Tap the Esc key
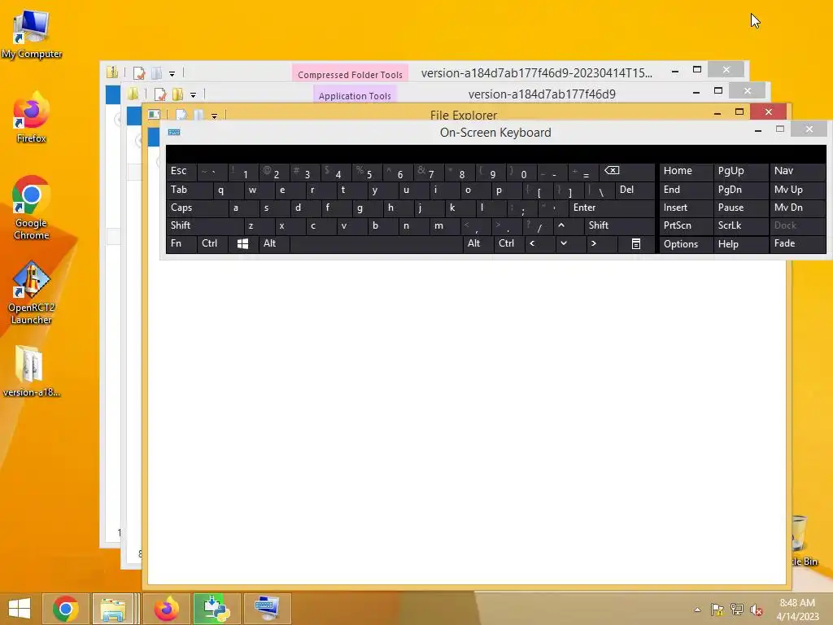833x625 pixels. (x=181, y=172)
